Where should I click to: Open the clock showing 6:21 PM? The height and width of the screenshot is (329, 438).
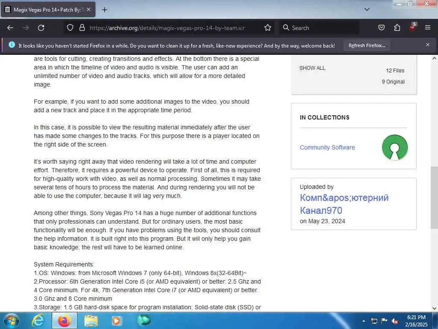click(x=416, y=321)
